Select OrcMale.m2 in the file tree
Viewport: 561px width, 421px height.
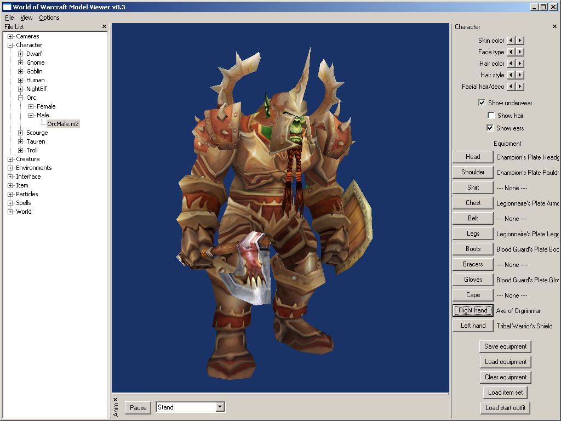pos(63,124)
